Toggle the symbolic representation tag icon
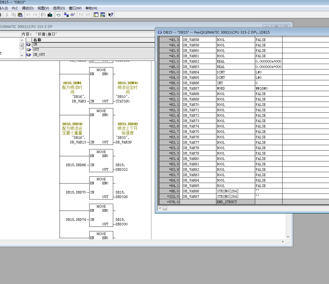This screenshot has width=329, height=284. [x=58, y=15]
